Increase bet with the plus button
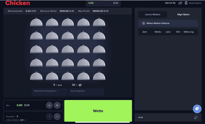The height and width of the screenshot is (124, 205). 57,105
